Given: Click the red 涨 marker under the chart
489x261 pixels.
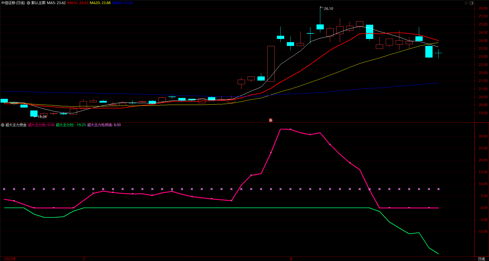Looking at the screenshot, I should point(271,120).
